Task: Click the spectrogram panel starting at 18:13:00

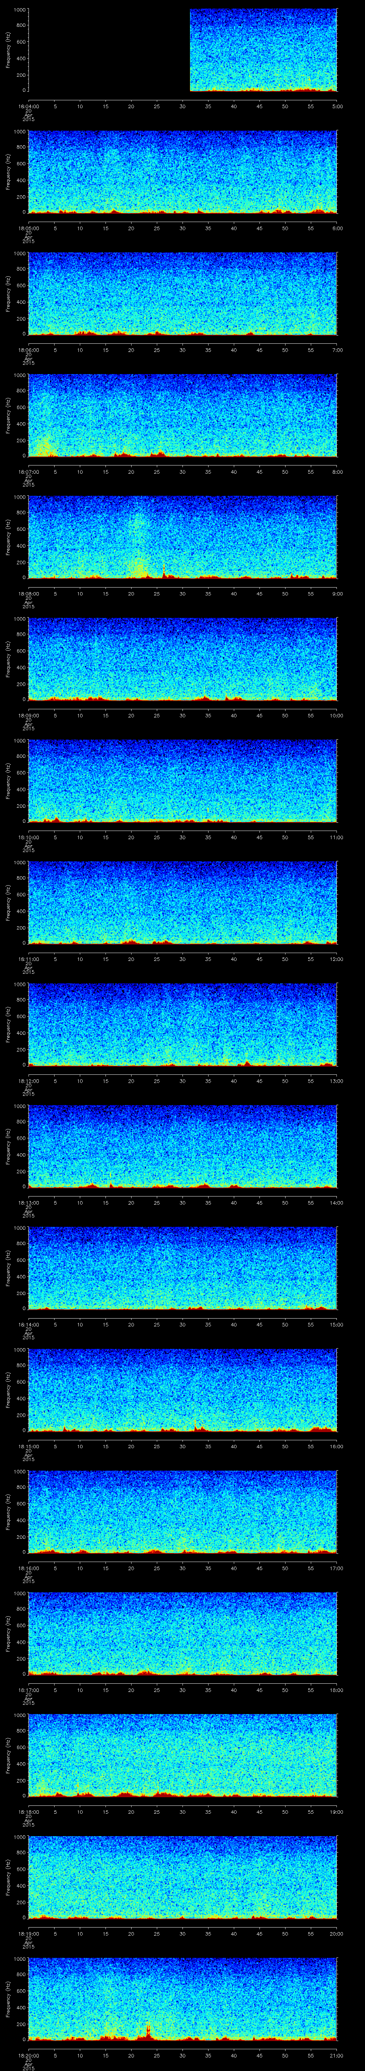Action: coord(183,1147)
